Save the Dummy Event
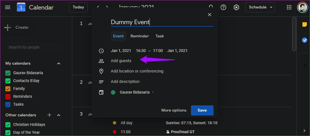The image size is (310, 136). [202, 110]
